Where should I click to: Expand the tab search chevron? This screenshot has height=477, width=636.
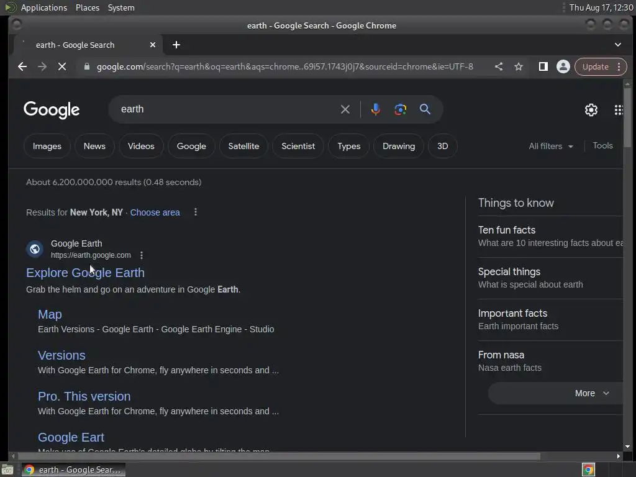click(618, 45)
